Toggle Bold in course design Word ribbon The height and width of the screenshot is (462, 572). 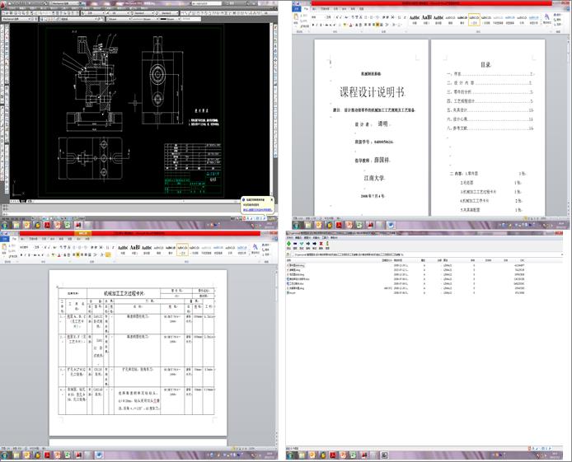tap(312, 25)
